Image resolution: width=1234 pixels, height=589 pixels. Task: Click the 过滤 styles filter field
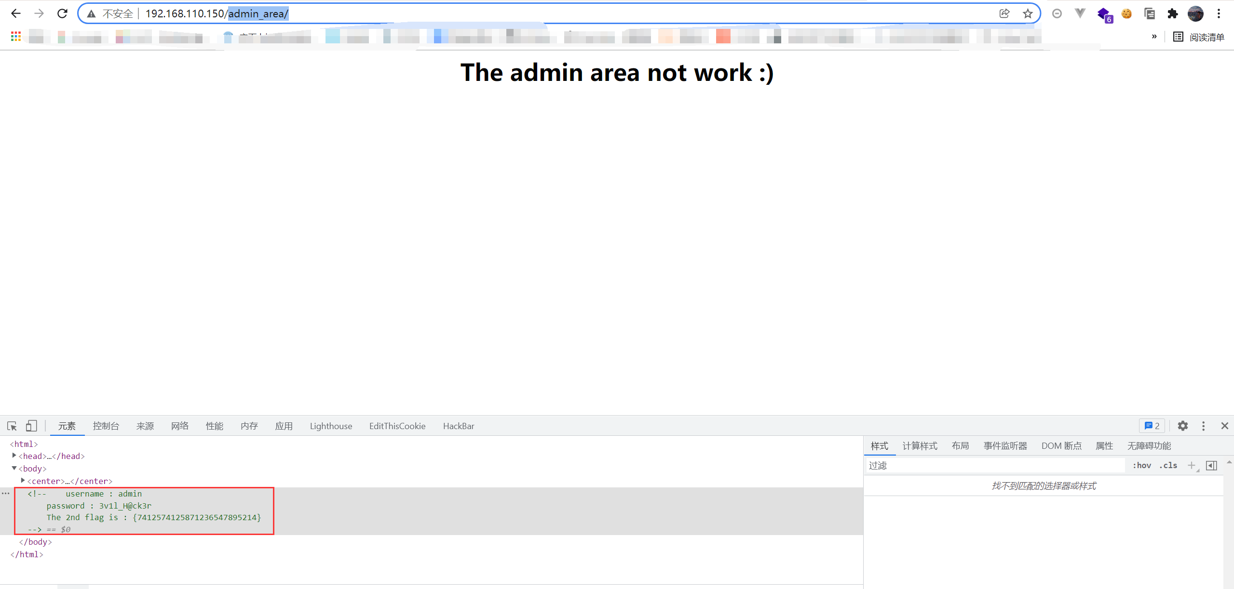click(993, 465)
